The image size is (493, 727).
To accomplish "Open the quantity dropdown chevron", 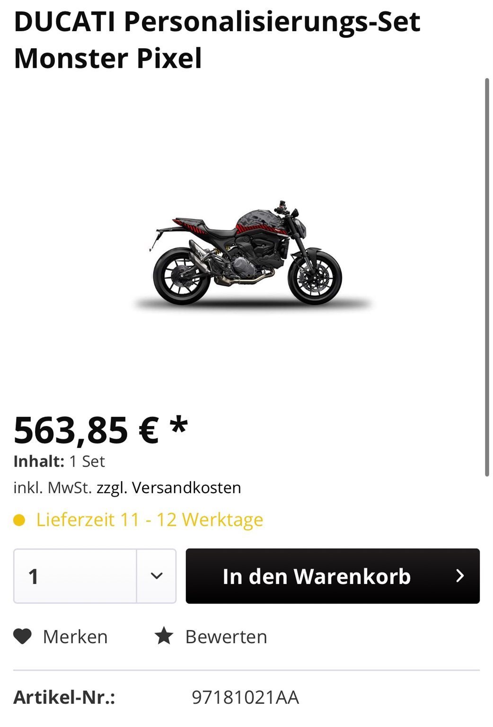I will click(157, 576).
